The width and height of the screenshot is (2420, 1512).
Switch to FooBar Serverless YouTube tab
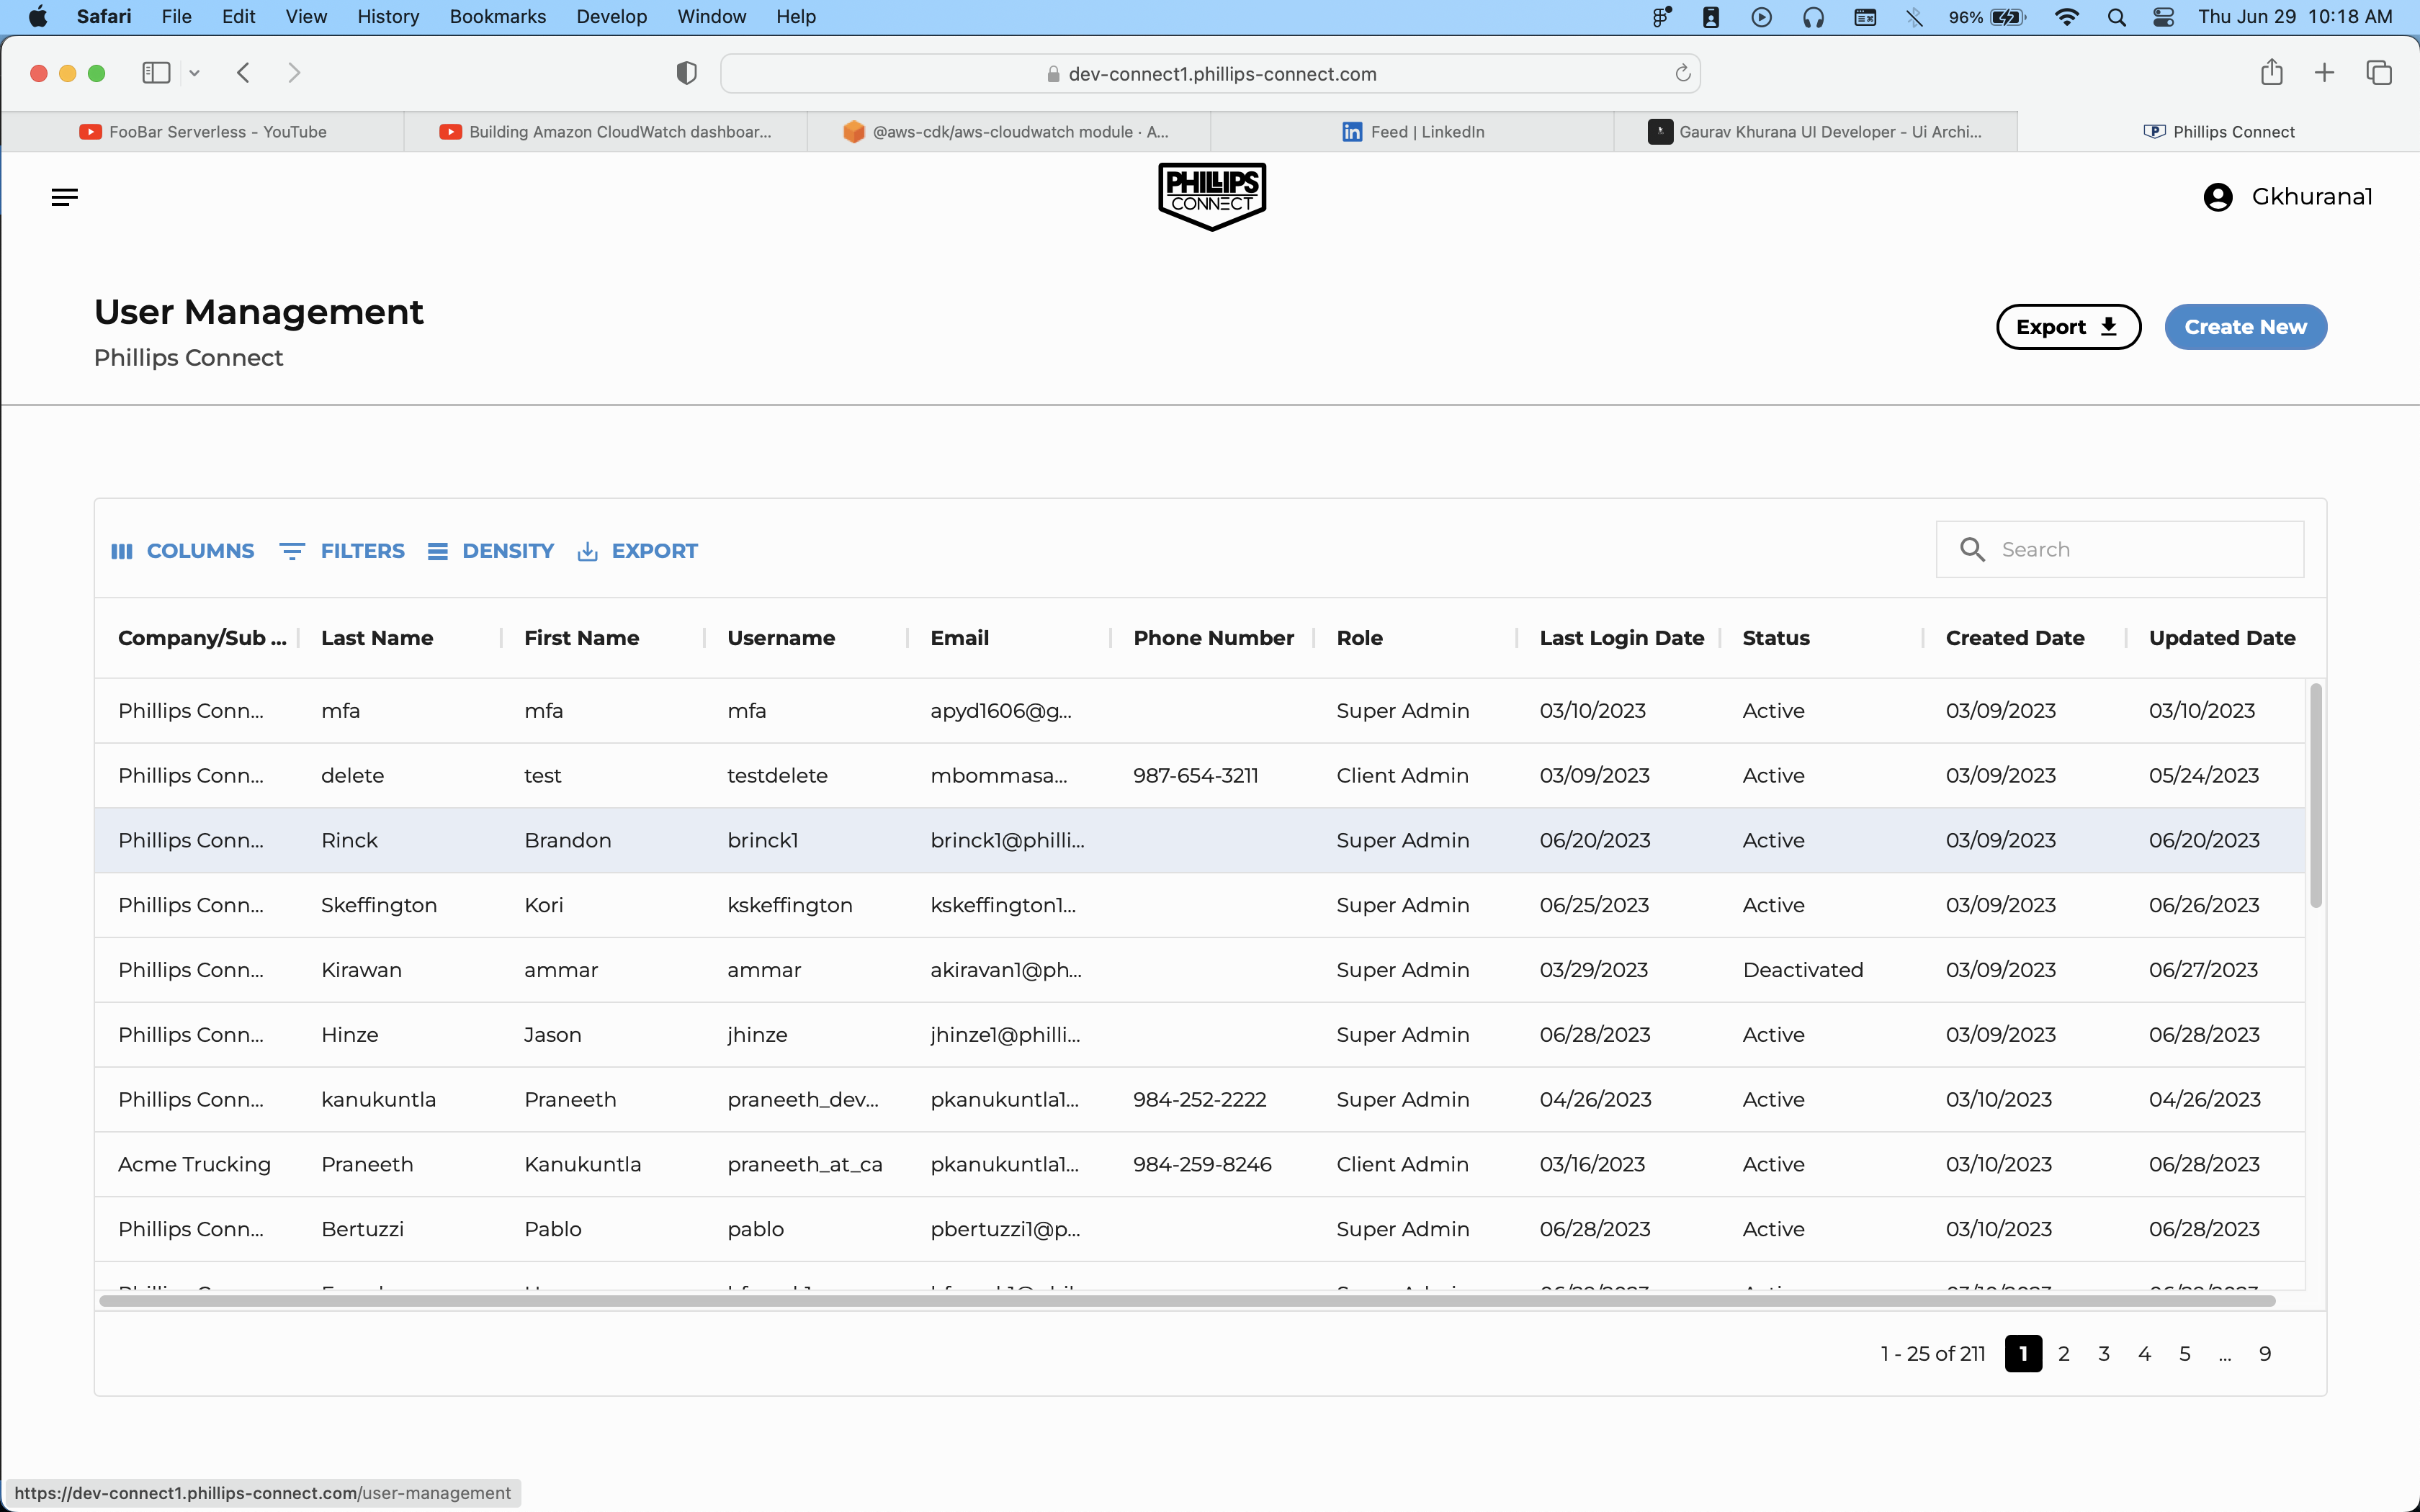(x=203, y=132)
